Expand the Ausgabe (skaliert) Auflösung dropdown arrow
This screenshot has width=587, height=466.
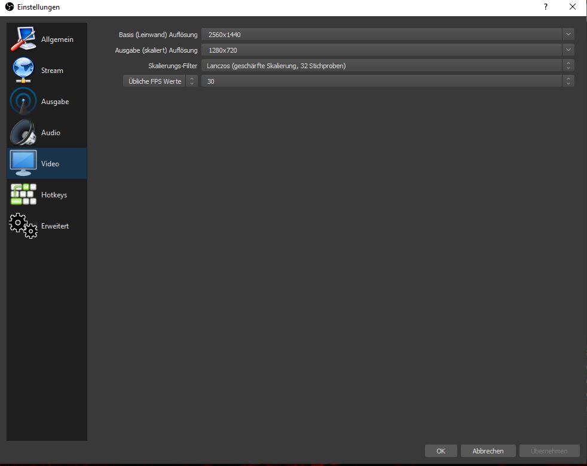click(x=568, y=50)
